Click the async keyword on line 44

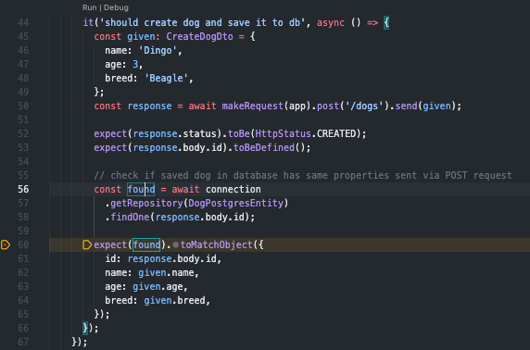[x=331, y=22]
